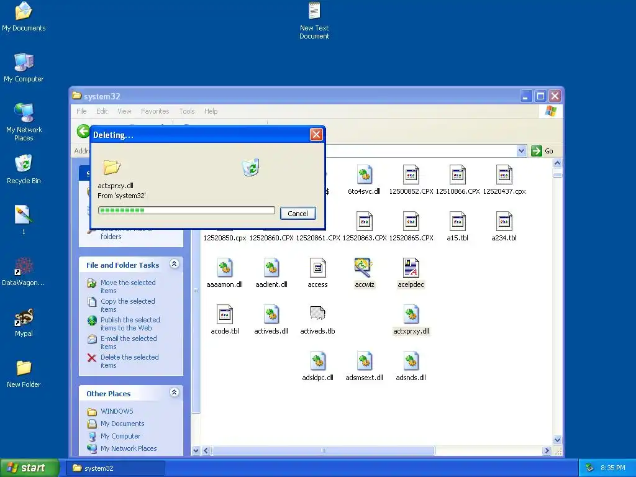Close the Deleting dialog
Image resolution: width=636 pixels, height=477 pixels.
pyautogui.click(x=316, y=134)
